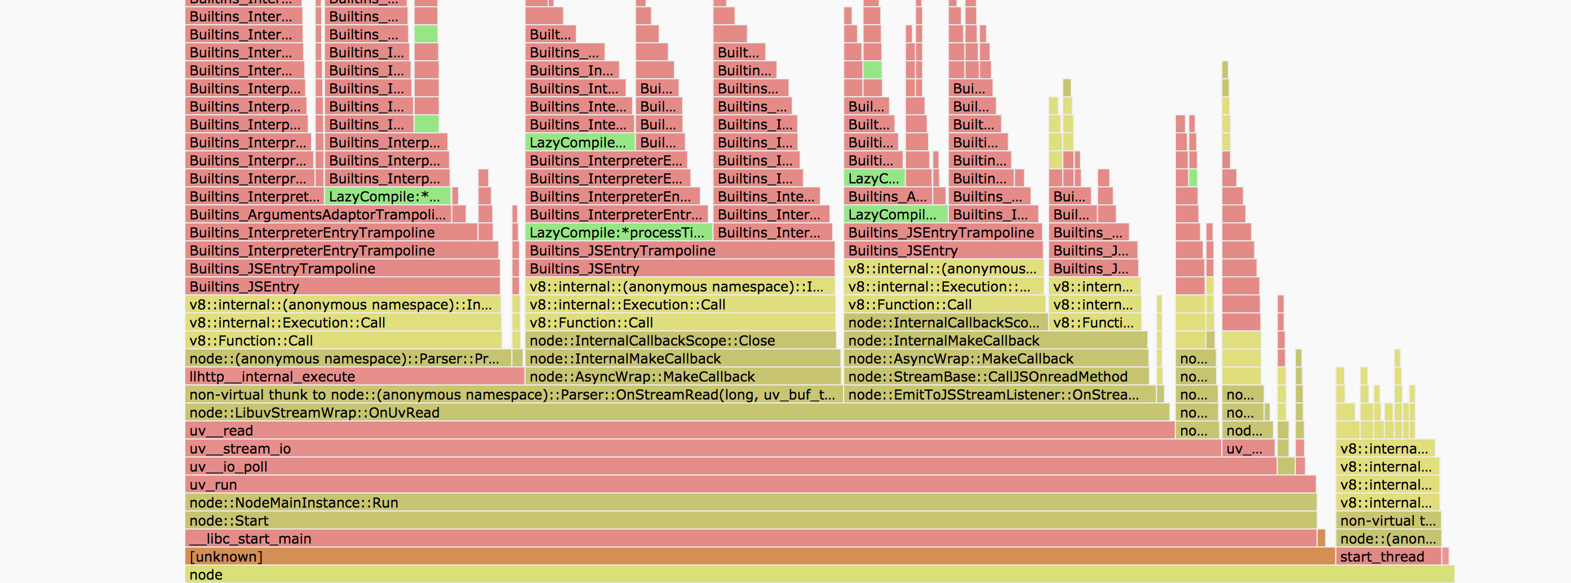Open 'Builtins_ArgumentsAdaptorTrampoli...' frame

coord(318,214)
